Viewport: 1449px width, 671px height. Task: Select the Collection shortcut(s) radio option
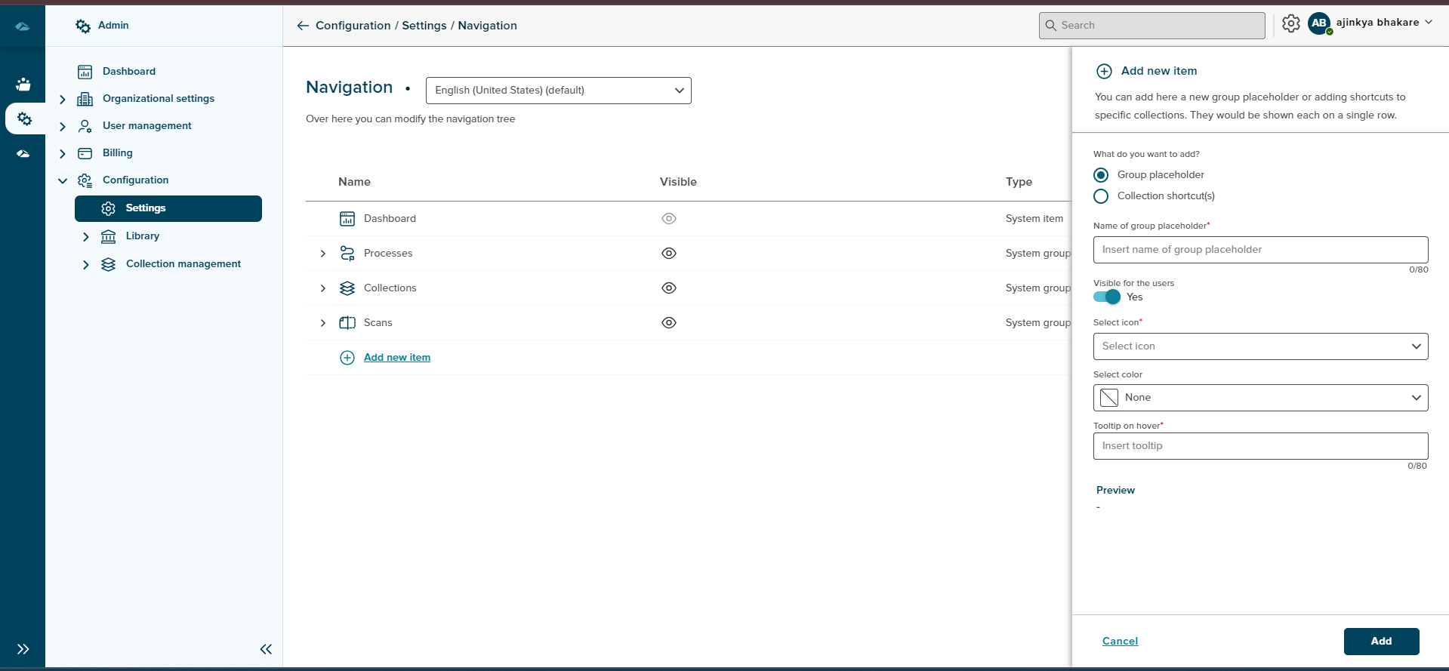(1101, 196)
